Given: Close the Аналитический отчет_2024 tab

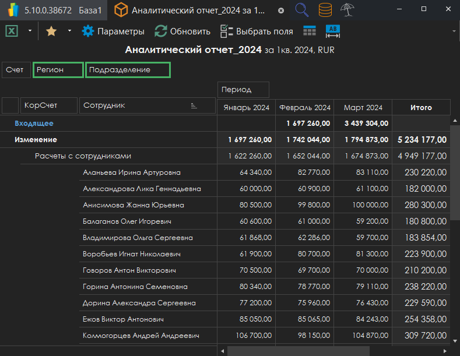Looking at the screenshot, I should tap(281, 10).
